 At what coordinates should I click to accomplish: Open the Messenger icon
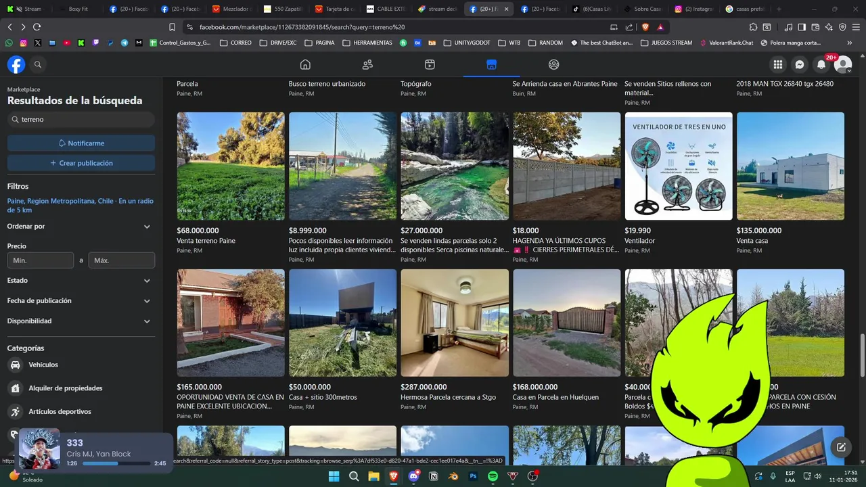click(x=800, y=64)
